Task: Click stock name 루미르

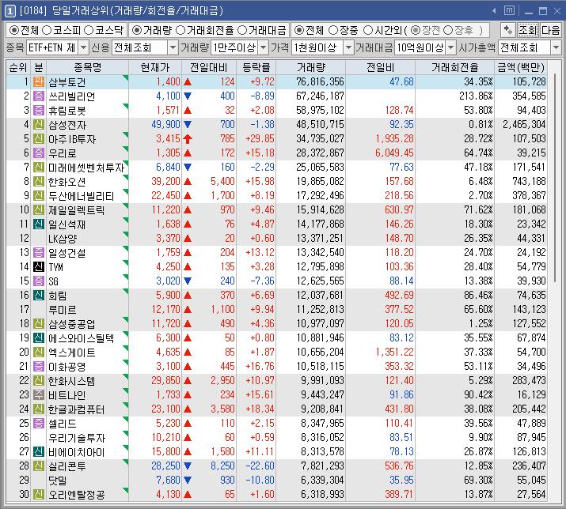Action: pos(62,310)
